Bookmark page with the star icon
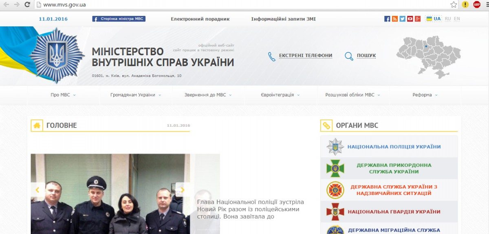Image resolution: width=489 pixels, height=234 pixels. click(x=454, y=4)
